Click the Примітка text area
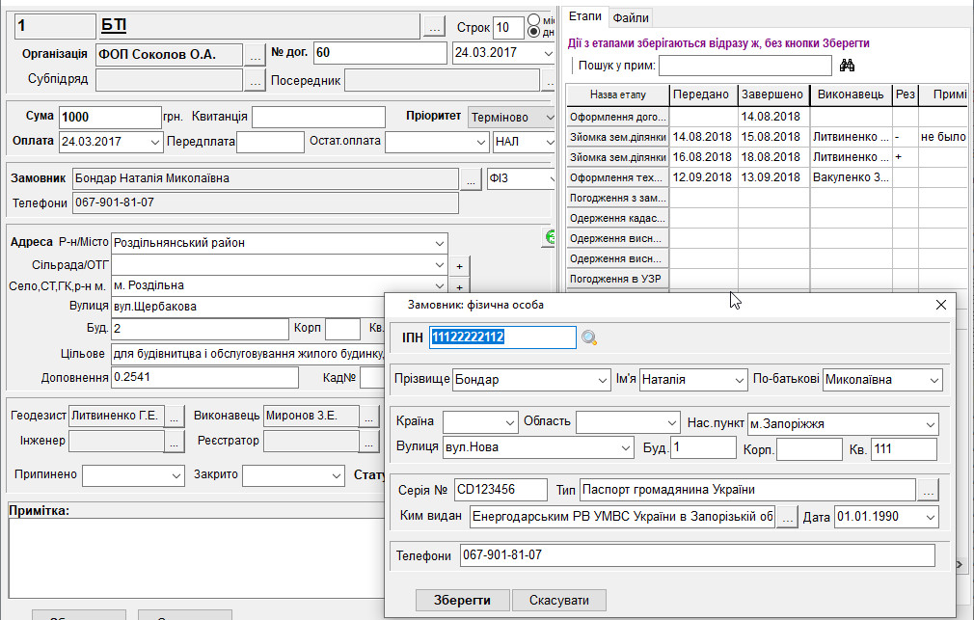 [197, 558]
